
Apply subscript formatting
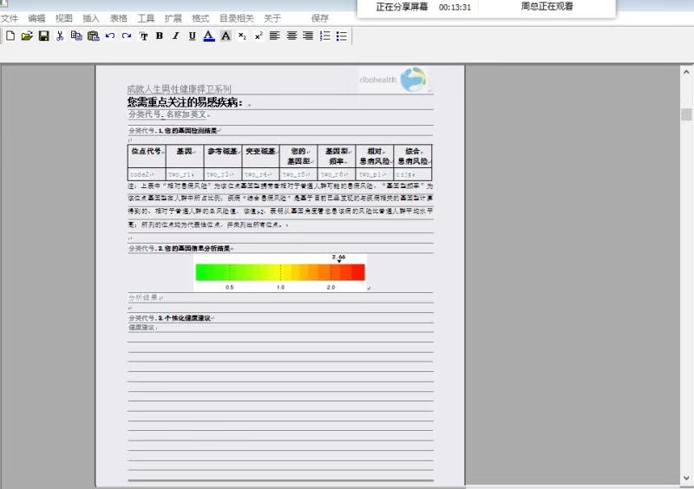coord(242,36)
